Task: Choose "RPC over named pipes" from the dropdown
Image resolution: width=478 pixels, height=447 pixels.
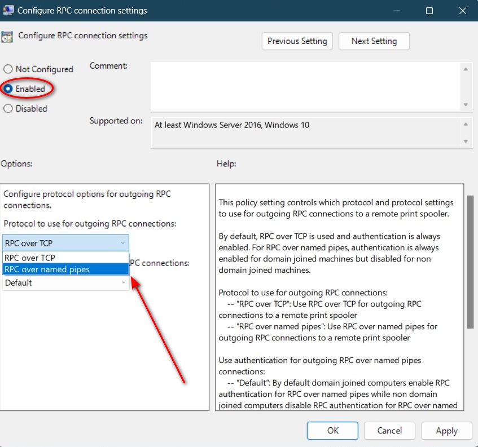Action: tap(62, 269)
